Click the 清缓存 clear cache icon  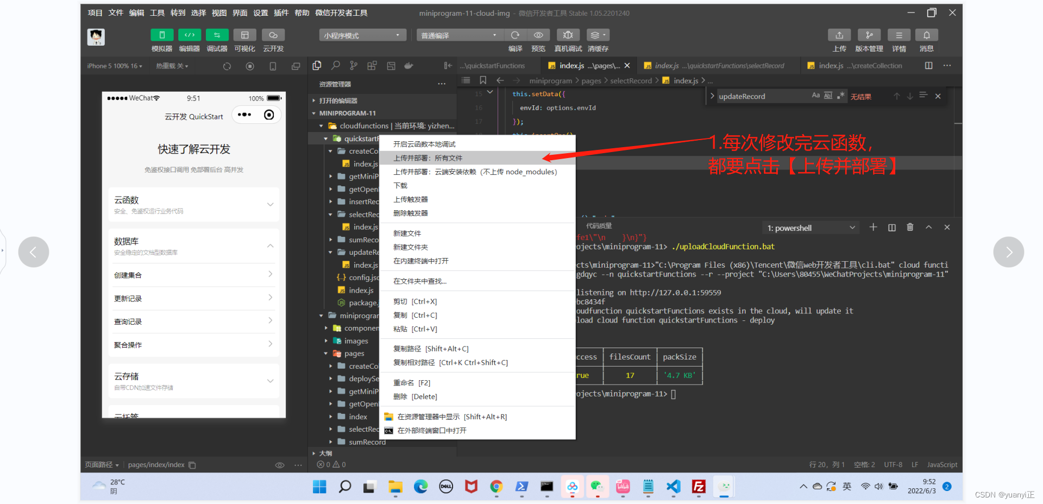(598, 35)
